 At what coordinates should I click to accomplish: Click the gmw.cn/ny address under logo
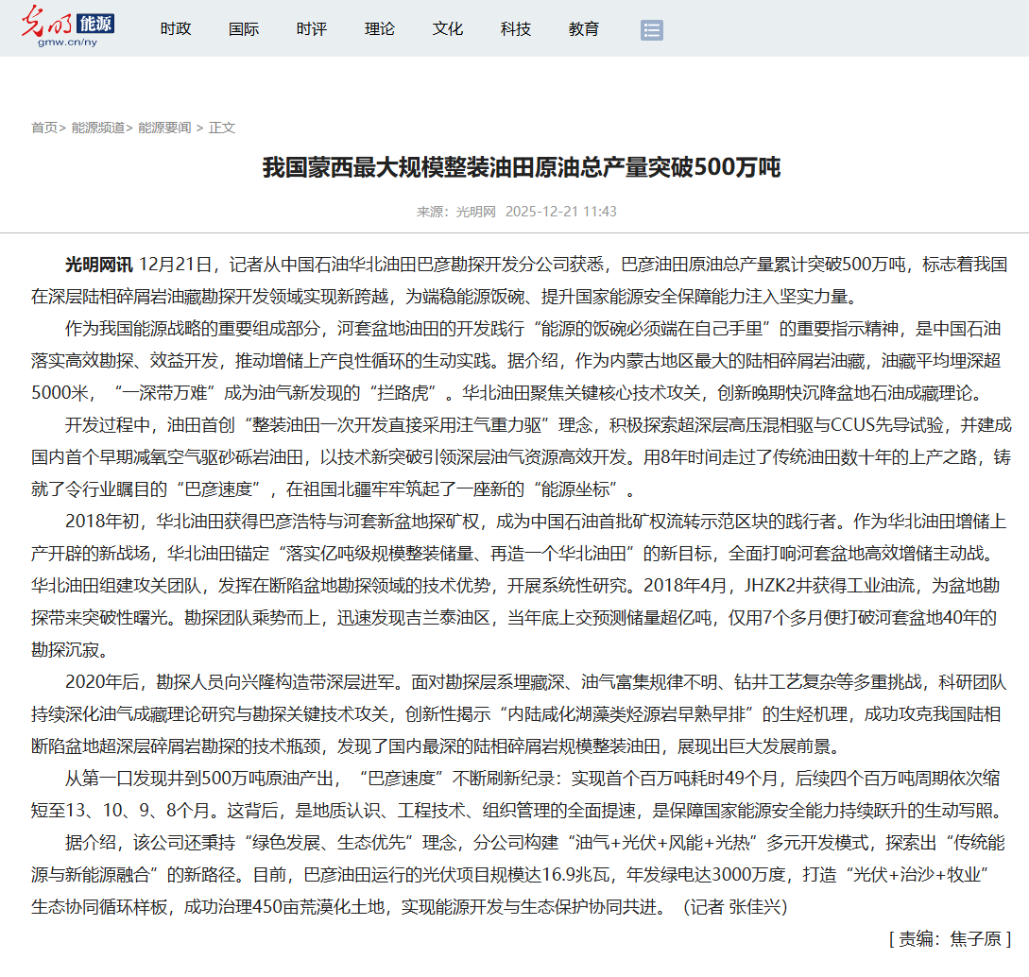[x=67, y=43]
